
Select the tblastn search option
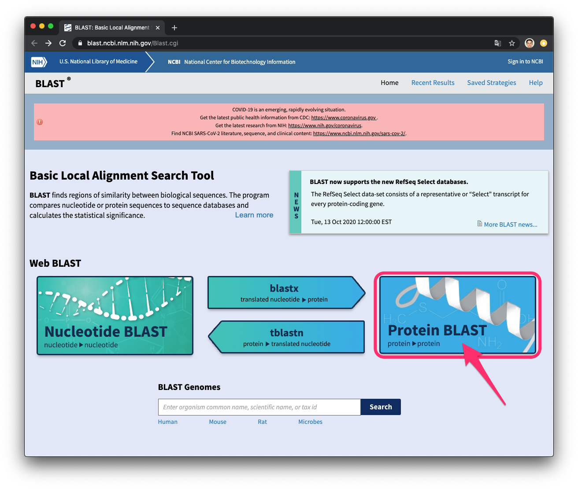click(287, 337)
